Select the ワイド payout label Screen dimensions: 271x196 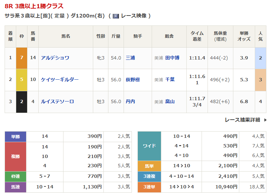[149, 146]
